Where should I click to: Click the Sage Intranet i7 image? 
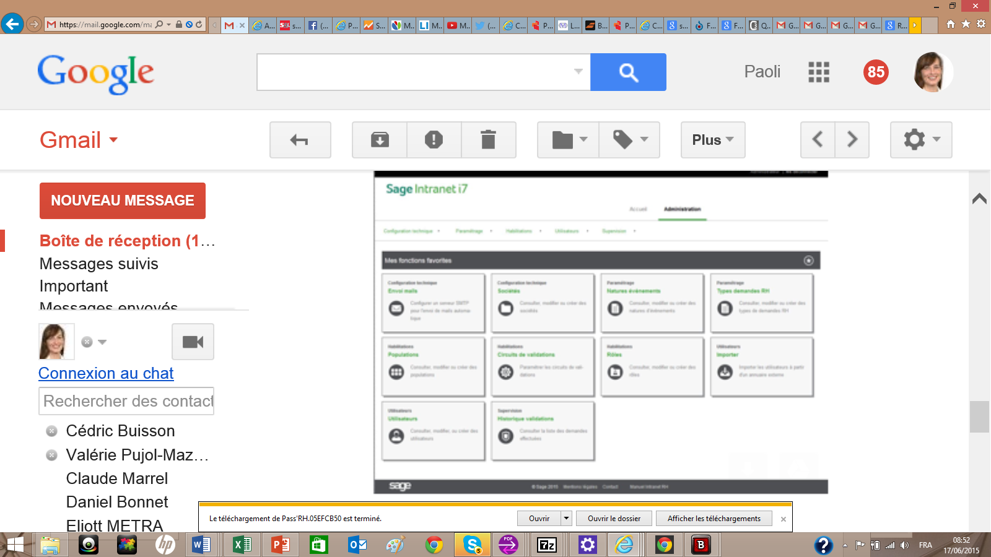pos(601,332)
